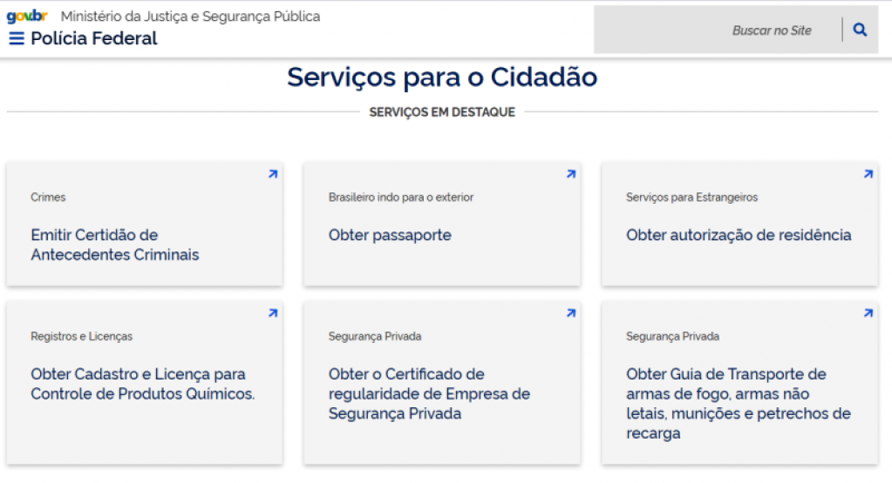
Task: Open the hamburger menu beside Polícia Federal
Action: coord(17,38)
